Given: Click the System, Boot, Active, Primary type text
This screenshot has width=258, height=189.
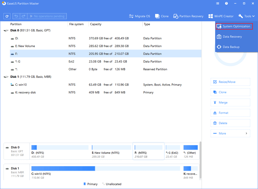Looking at the screenshot, I should click(x=162, y=85).
